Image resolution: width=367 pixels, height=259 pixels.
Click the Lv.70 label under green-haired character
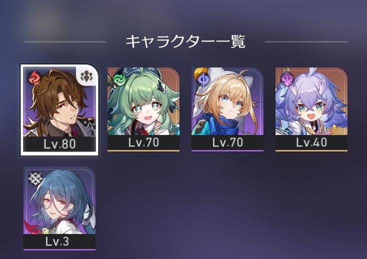point(143,142)
